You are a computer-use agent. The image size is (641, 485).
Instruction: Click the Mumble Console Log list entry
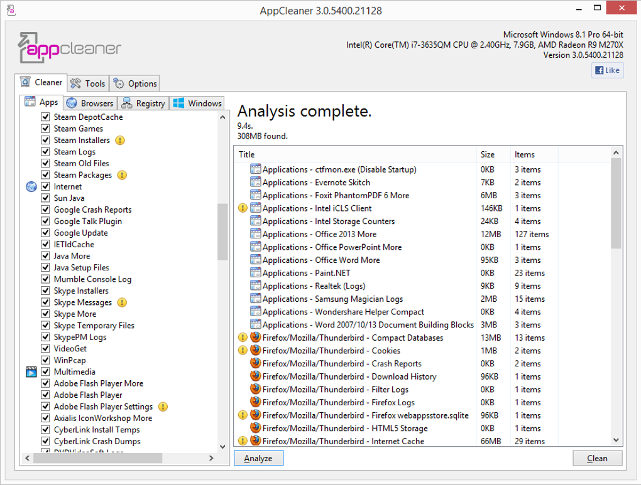[x=92, y=279]
